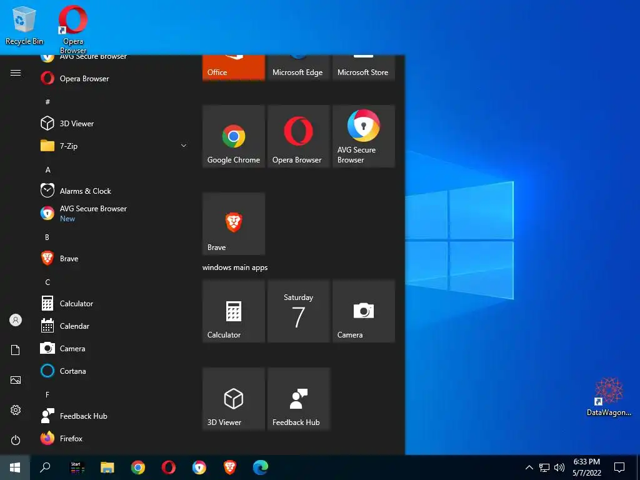
Task: Select the C letter group header
Action: click(47, 282)
